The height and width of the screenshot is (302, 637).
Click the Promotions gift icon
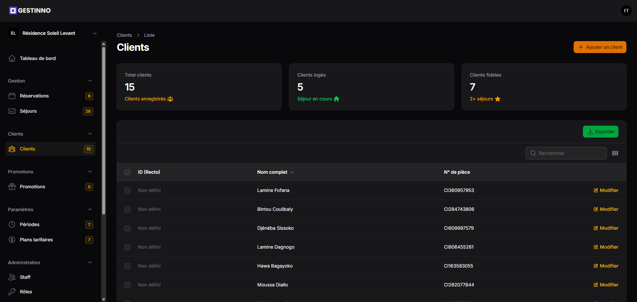pyautogui.click(x=12, y=187)
